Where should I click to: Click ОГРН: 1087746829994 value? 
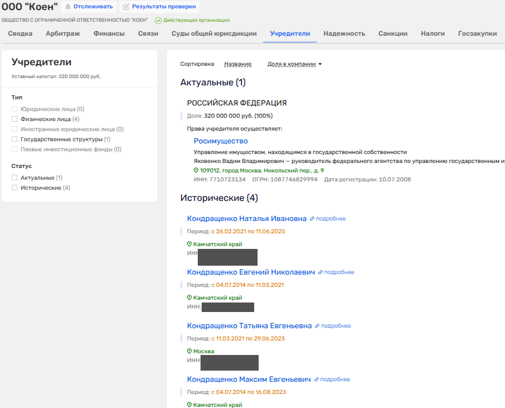[285, 180]
